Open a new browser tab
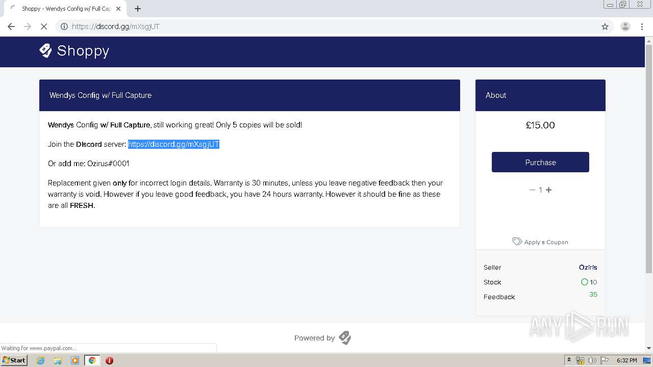Screen dimensions: 653x367 pos(138,9)
